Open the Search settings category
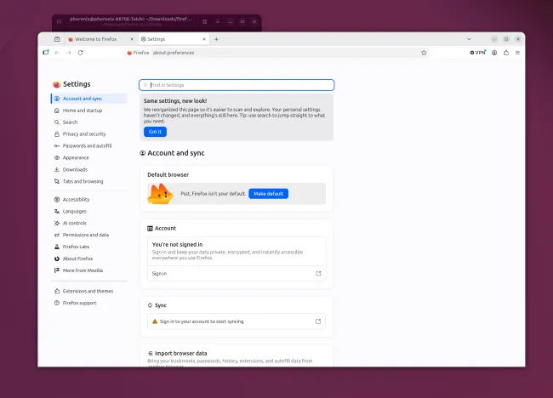This screenshot has width=553, height=398. click(x=88, y=122)
